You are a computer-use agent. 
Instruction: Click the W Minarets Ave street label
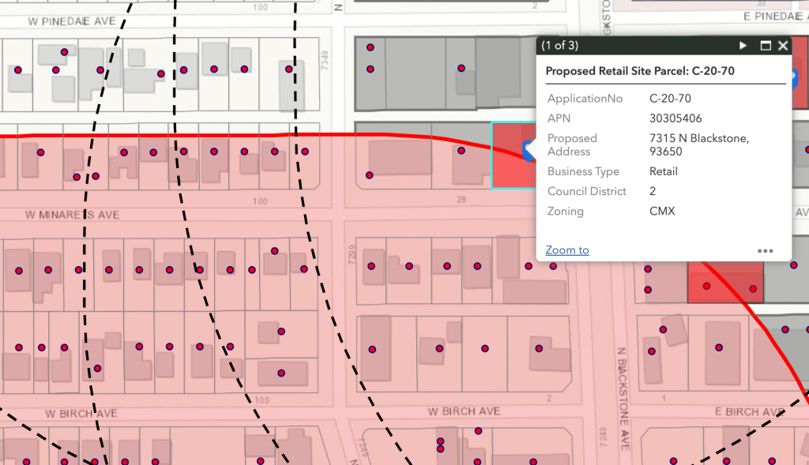[72, 214]
